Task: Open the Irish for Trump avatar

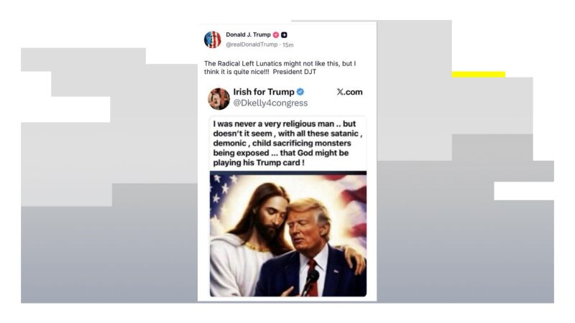Action: pyautogui.click(x=218, y=98)
